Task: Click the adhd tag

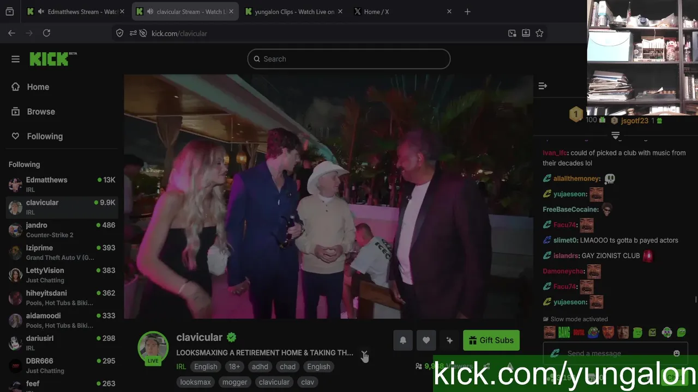Action: tap(260, 366)
